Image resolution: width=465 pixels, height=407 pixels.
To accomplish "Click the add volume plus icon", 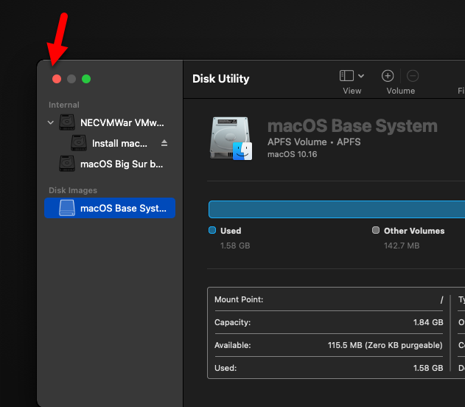I will (x=388, y=76).
